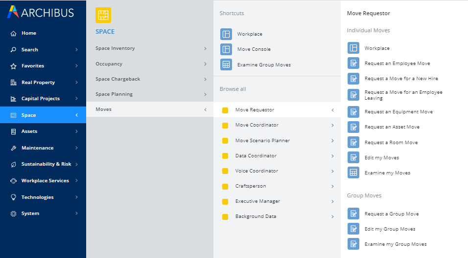The height and width of the screenshot is (258, 468).
Task: Click the Maintenance wrench icon
Action: click(x=13, y=148)
